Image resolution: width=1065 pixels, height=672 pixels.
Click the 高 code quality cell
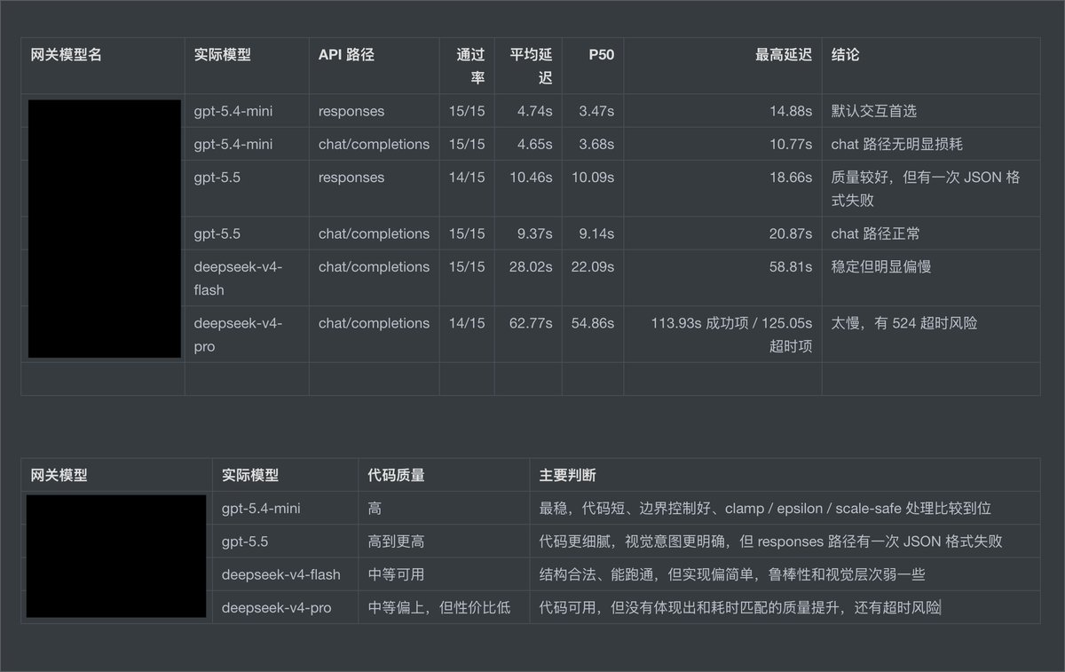[375, 509]
